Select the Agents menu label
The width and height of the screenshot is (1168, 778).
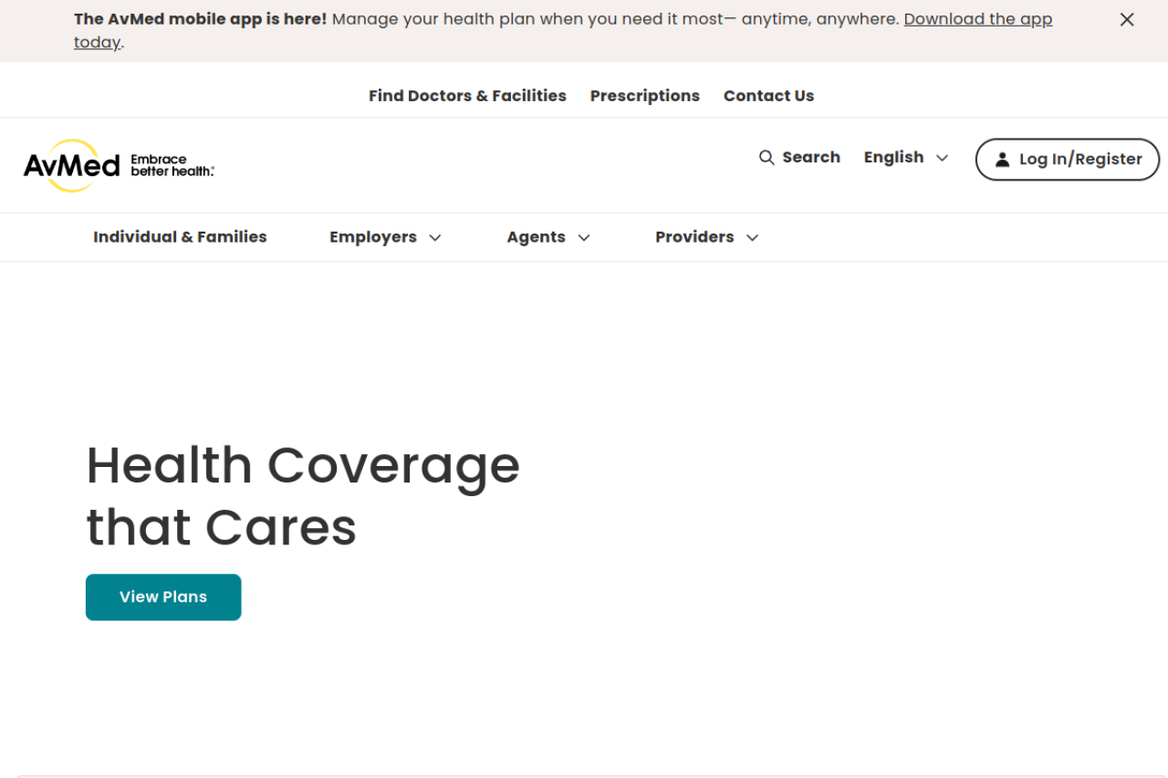pyautogui.click(x=536, y=237)
